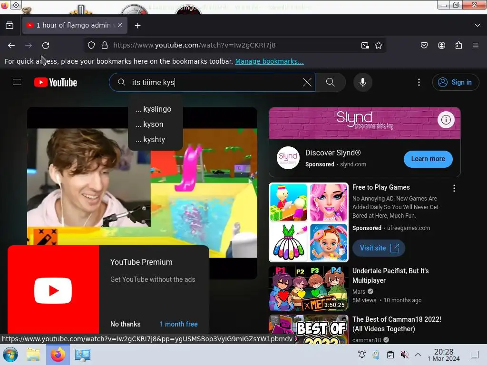The image size is (487, 365).
Task: Follow the Manage bookmarks link
Action: 269,61
